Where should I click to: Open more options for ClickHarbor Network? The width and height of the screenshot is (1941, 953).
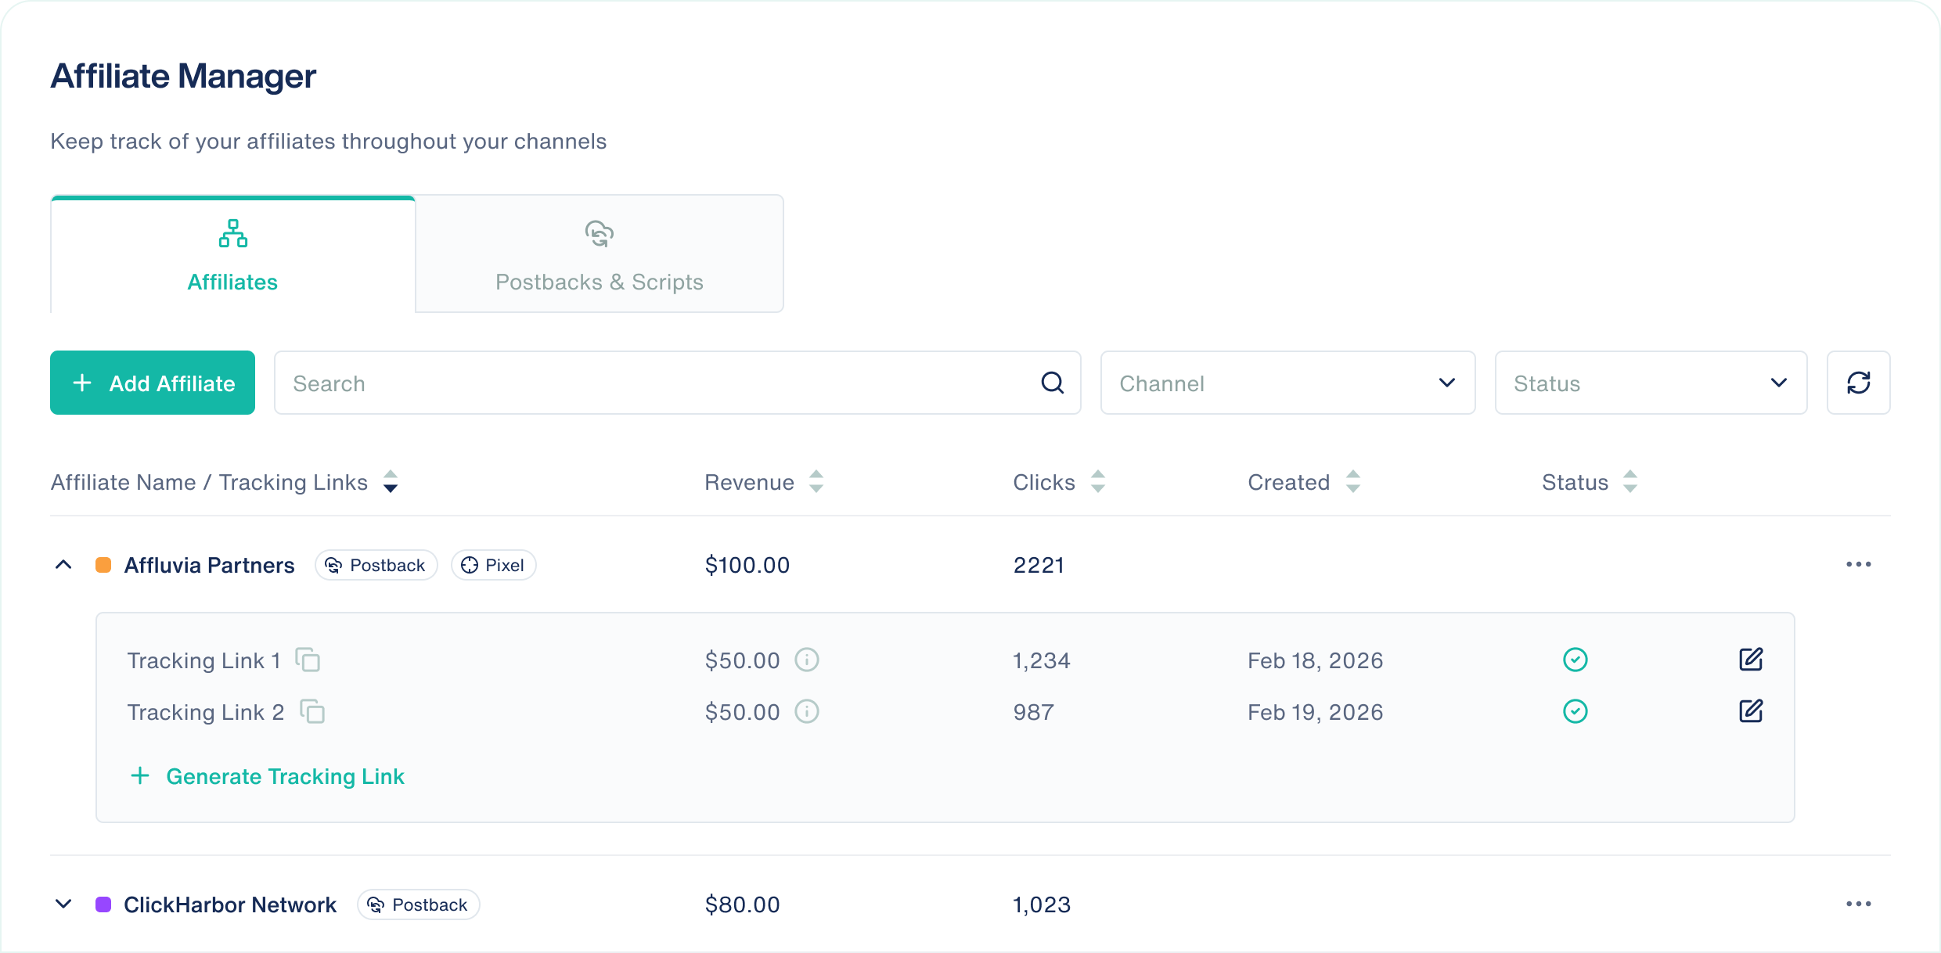[1858, 904]
